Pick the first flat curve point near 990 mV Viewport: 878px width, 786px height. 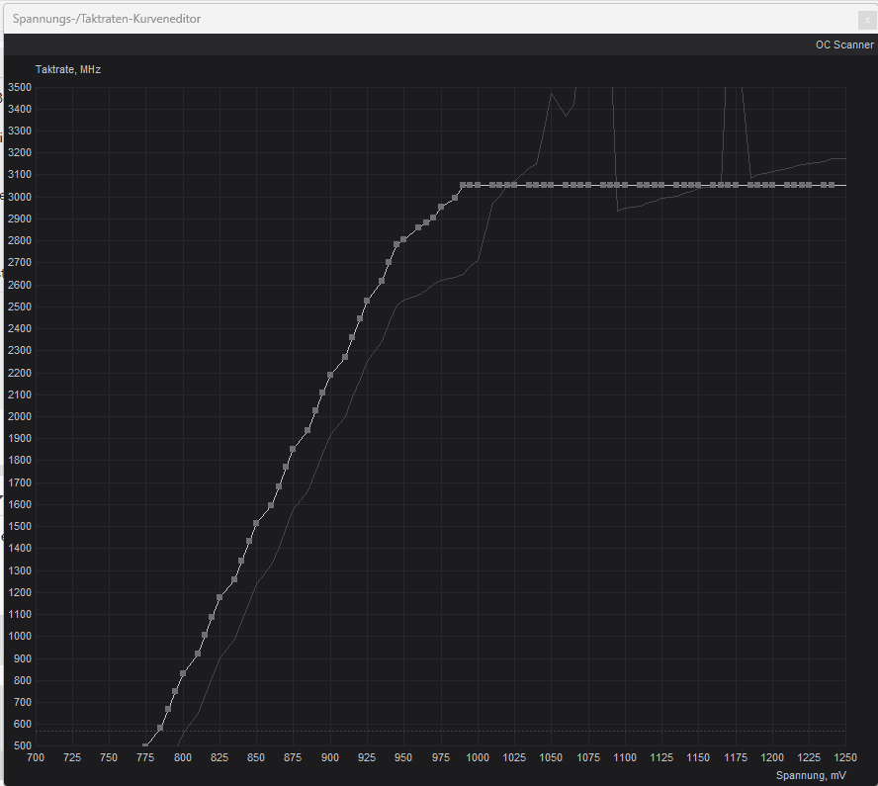point(463,185)
